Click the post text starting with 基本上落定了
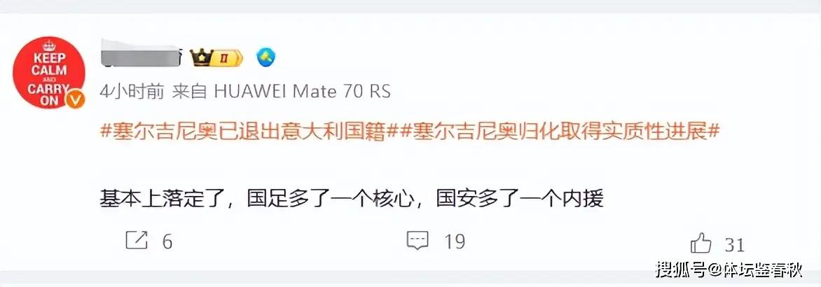The image size is (821, 287). click(352, 199)
